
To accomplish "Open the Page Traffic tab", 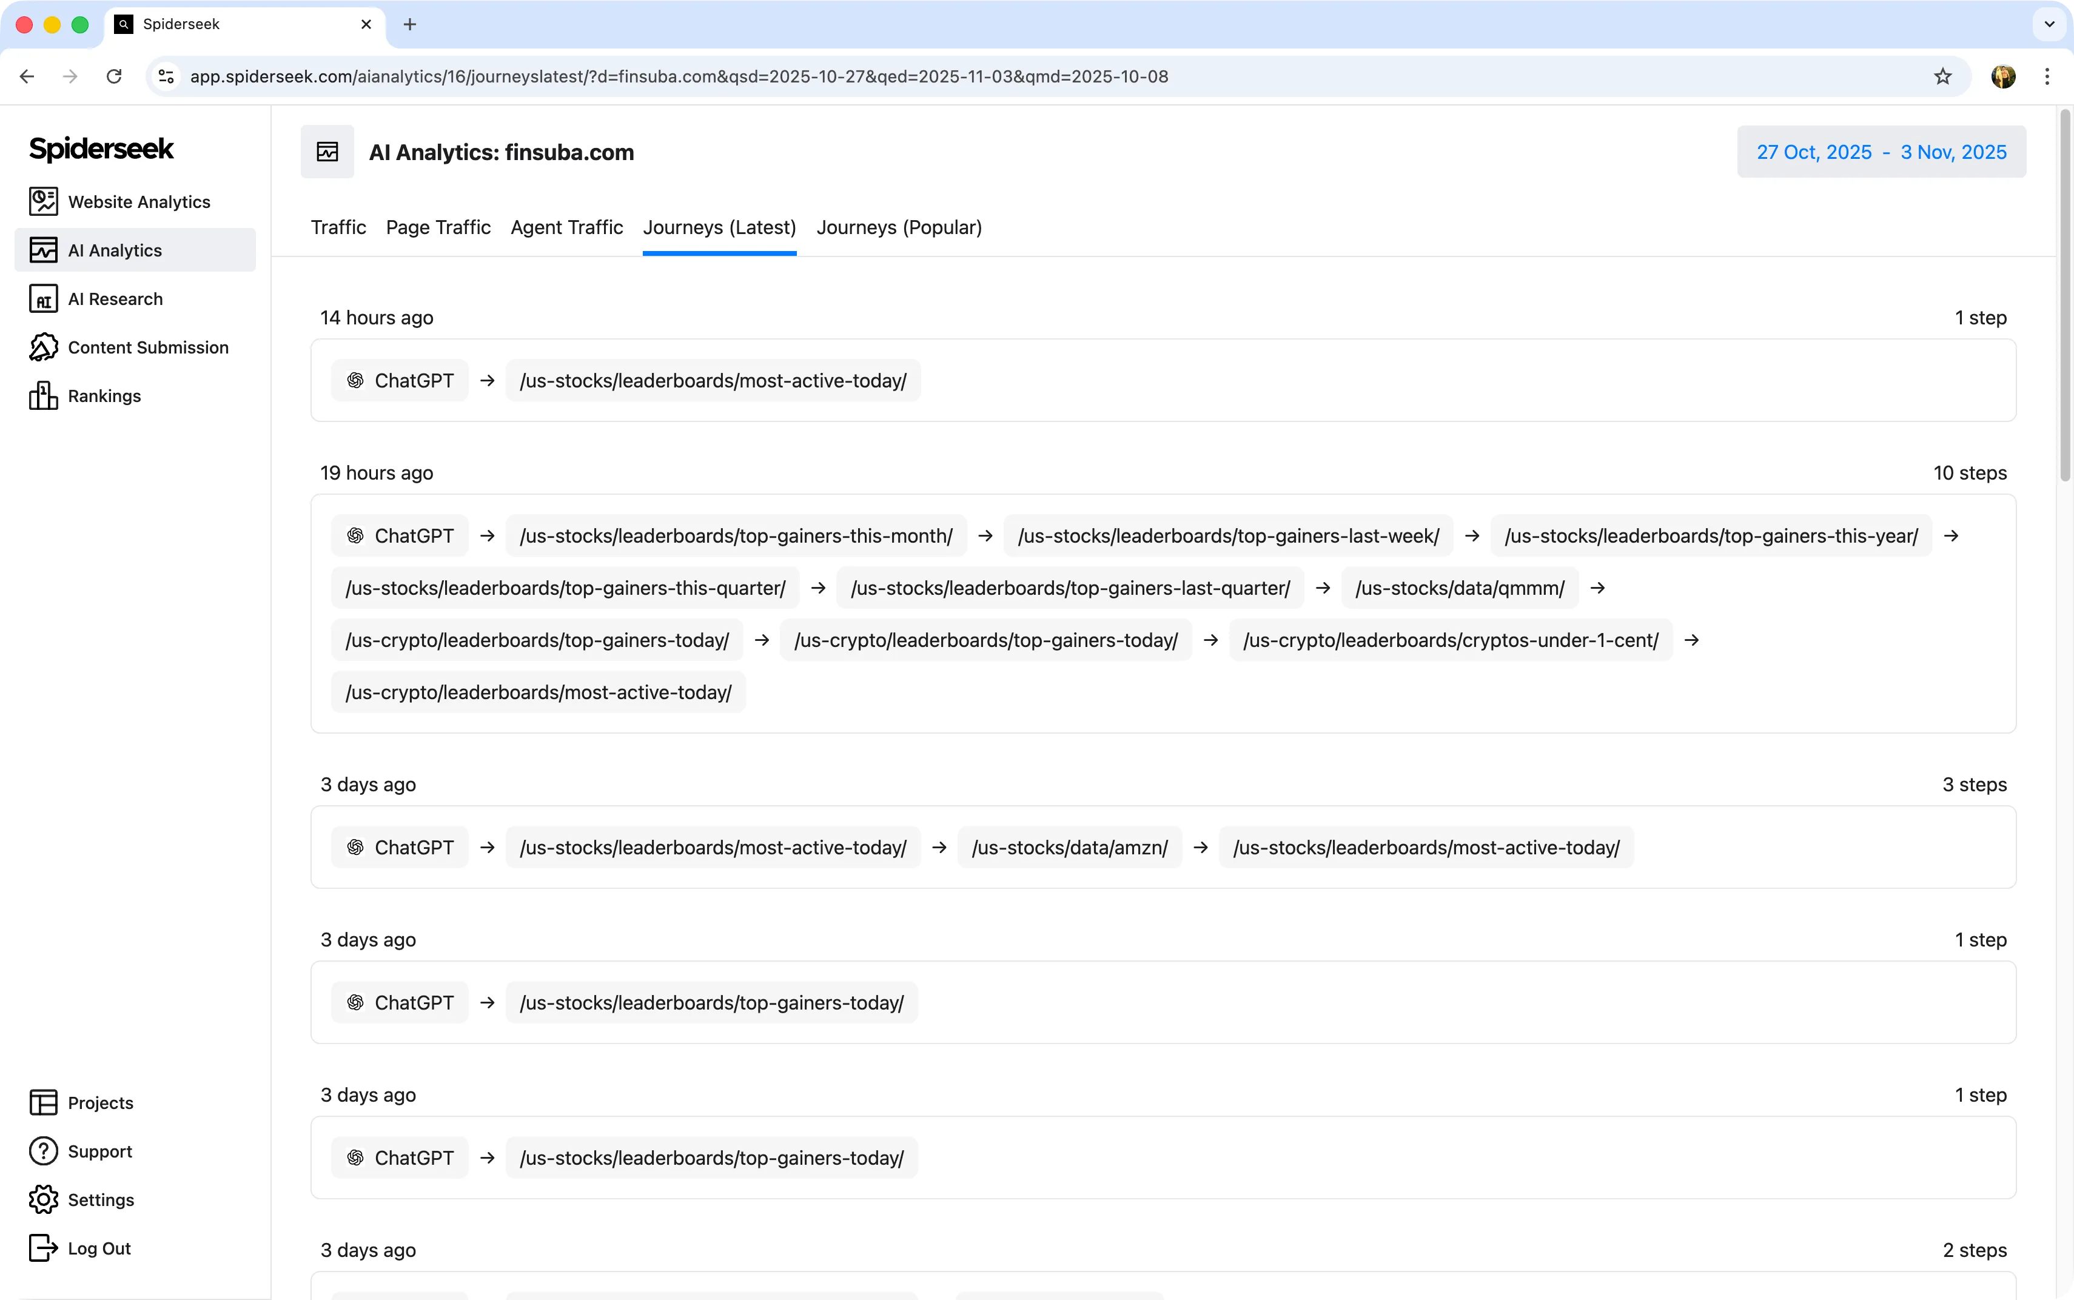I will coord(438,227).
